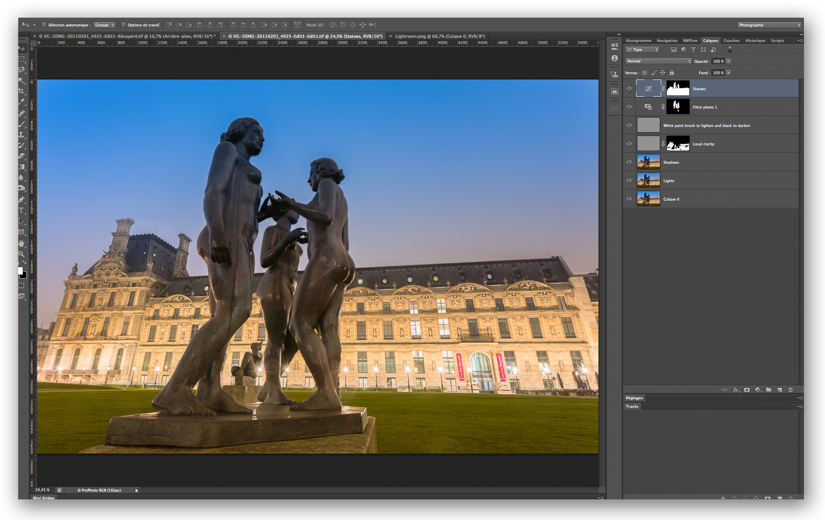Screen dimensions: 825x520
Task: Switch to the BWFlow tab
Action: (690, 40)
